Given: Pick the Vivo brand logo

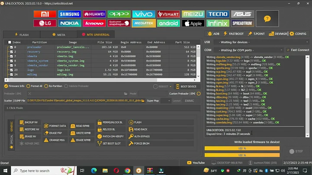Looking at the screenshot, I should 144,14.
